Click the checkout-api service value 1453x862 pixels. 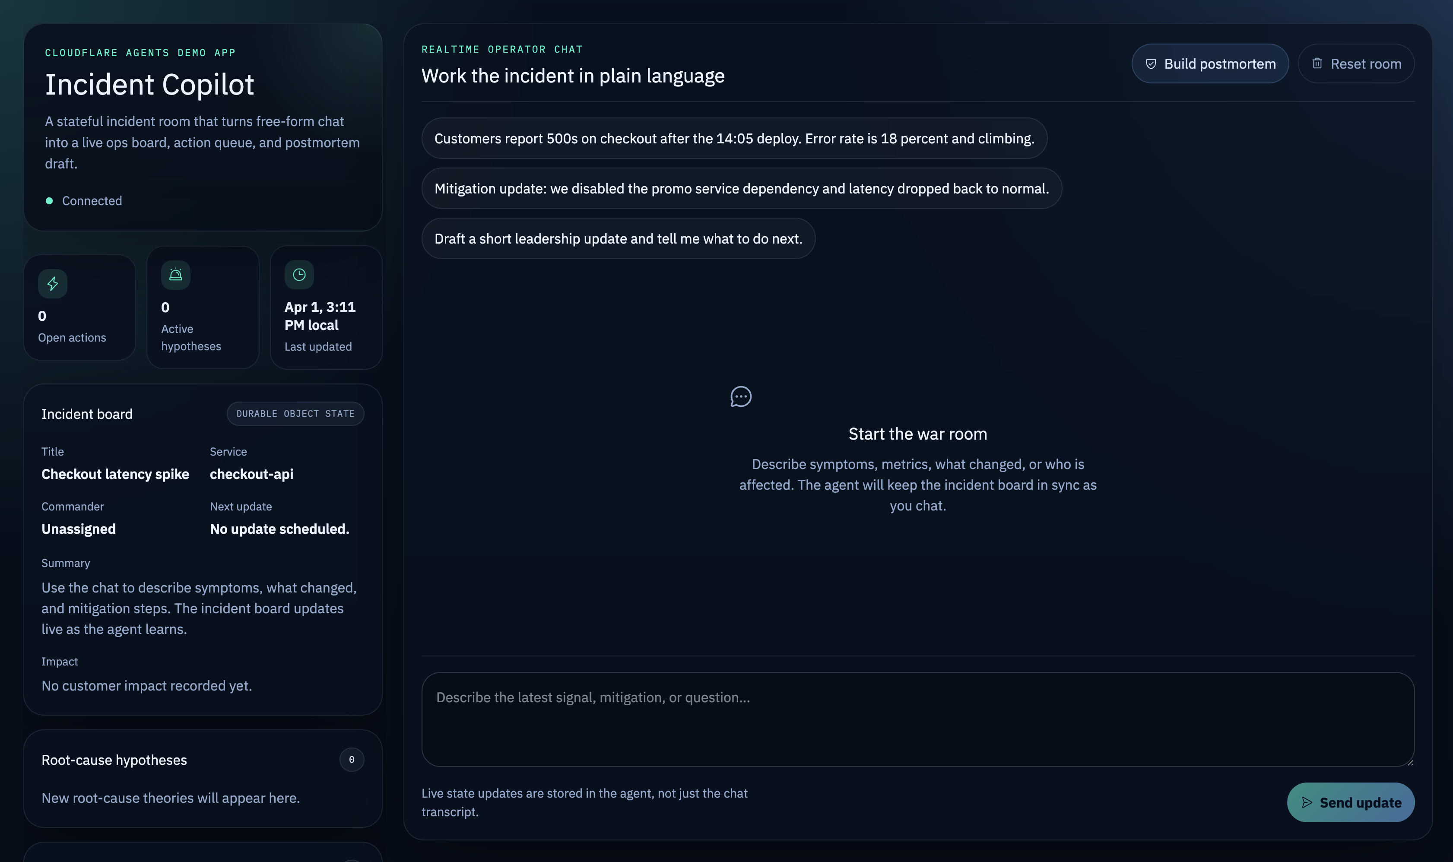[x=251, y=474]
